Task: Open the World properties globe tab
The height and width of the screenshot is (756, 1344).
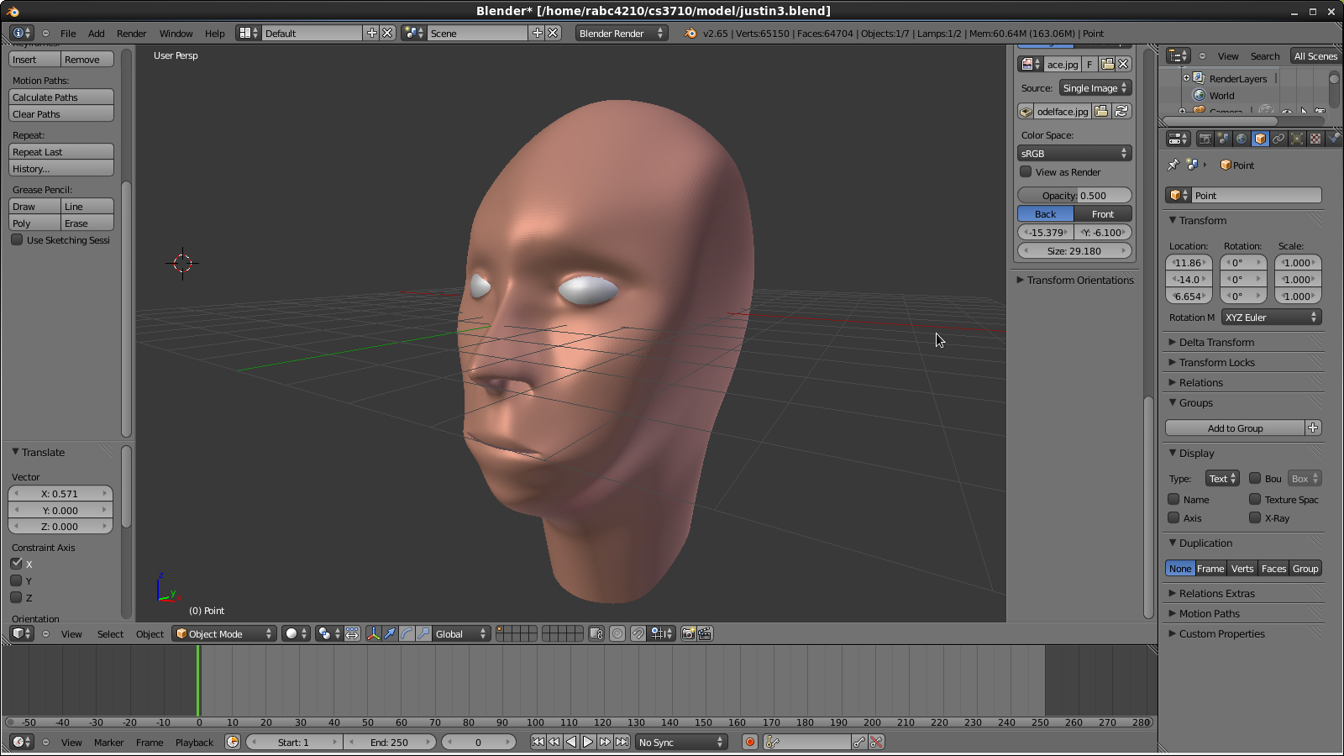Action: click(1242, 139)
